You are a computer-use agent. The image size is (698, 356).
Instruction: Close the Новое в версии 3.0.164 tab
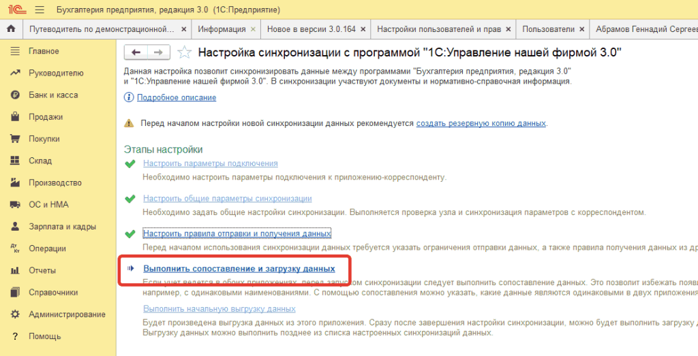363,29
